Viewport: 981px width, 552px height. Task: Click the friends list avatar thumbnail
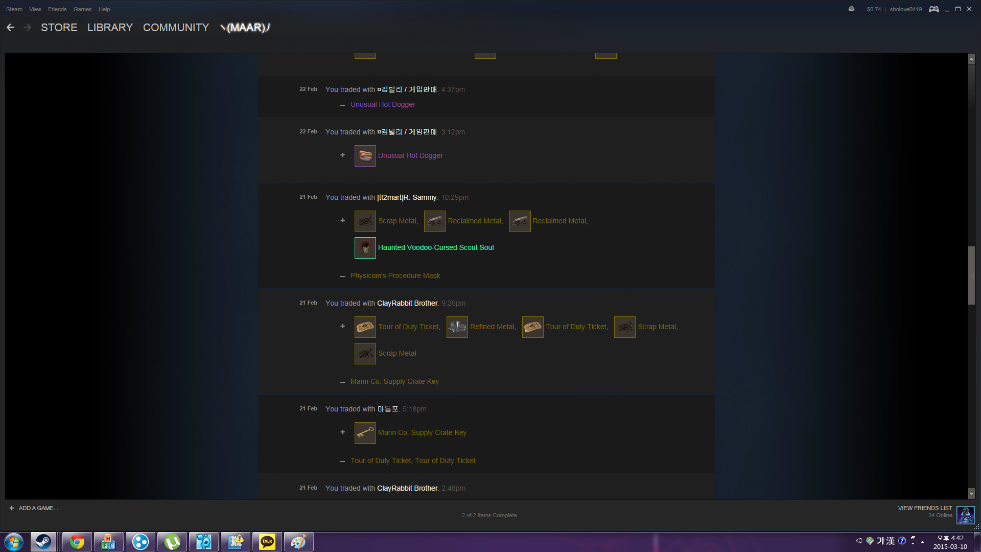965,515
